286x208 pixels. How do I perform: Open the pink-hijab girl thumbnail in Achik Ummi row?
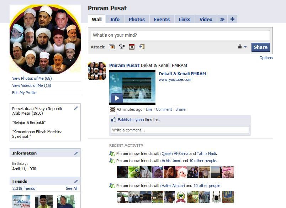click(x=158, y=172)
